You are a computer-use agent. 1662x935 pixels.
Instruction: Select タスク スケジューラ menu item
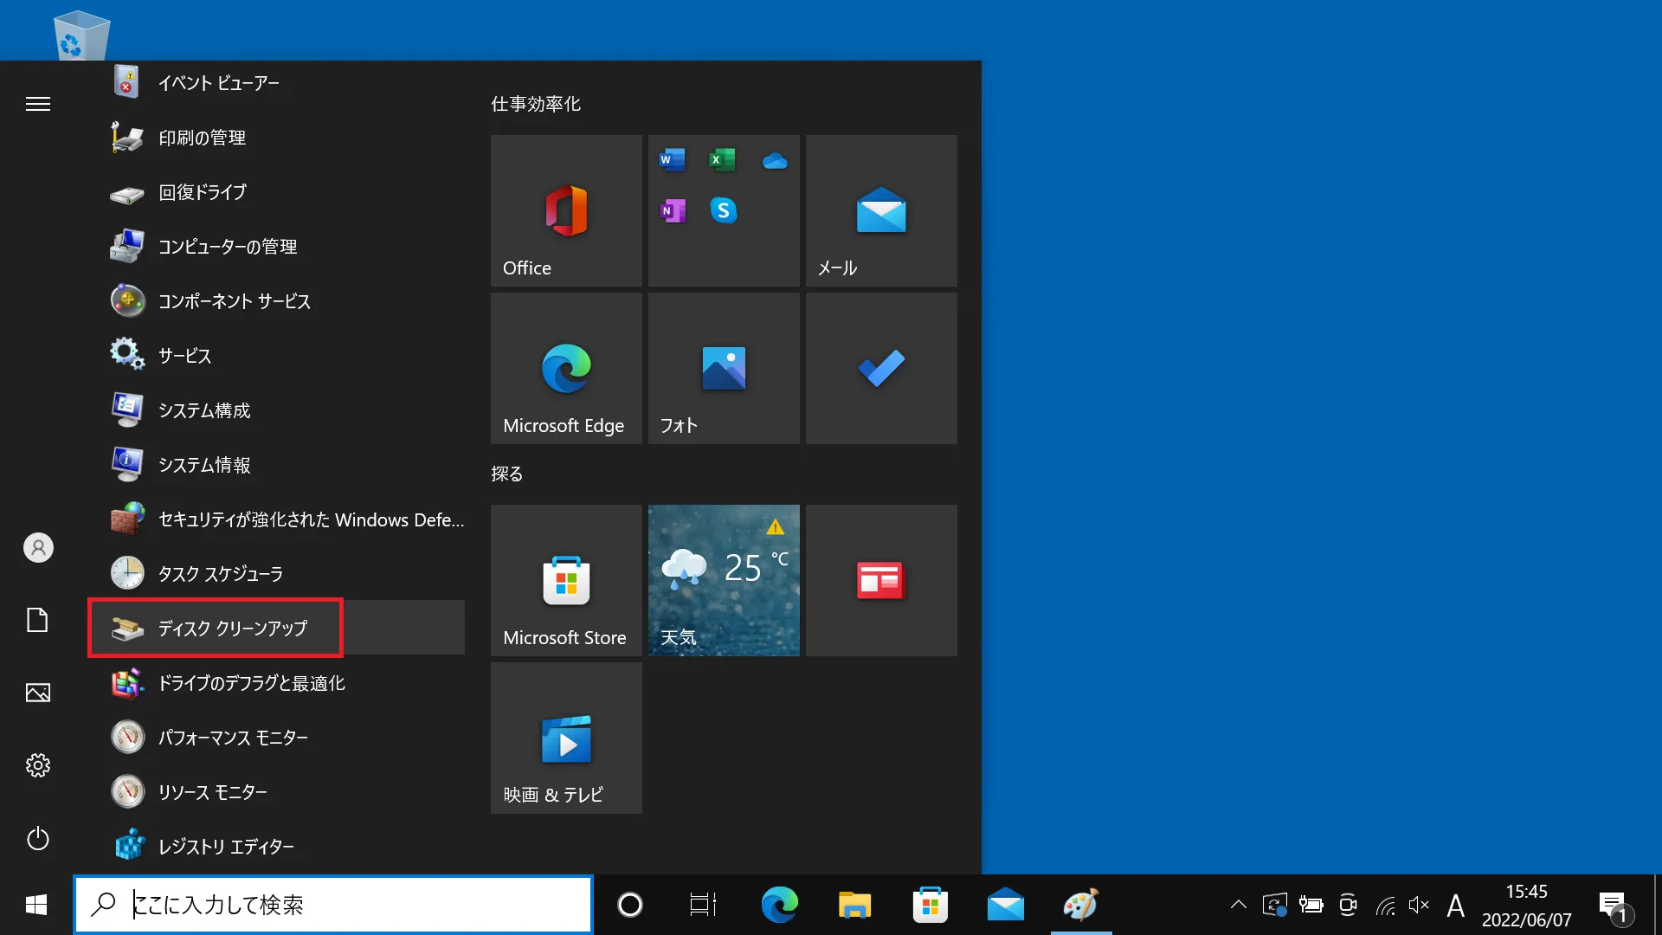[x=219, y=573]
